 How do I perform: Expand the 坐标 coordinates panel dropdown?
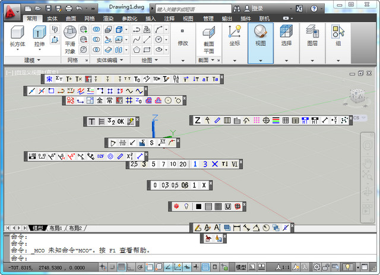point(235,60)
